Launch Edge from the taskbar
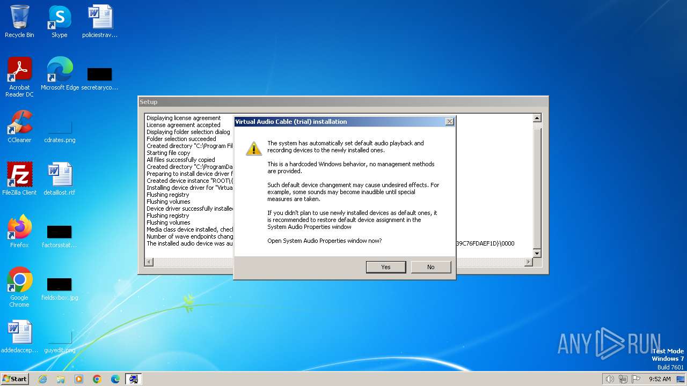687x386 pixels. (115, 379)
